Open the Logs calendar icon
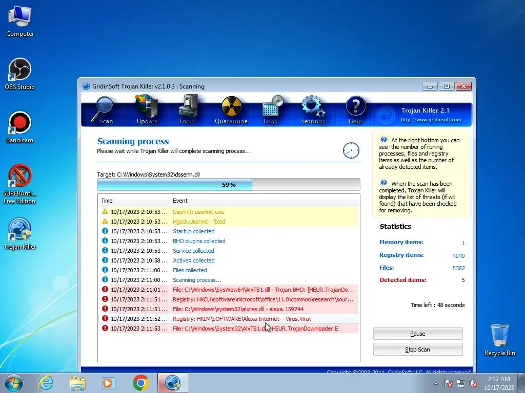Screen dimensions: 525x393 point(272,110)
